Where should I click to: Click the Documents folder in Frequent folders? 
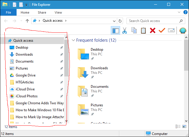pyautogui.click(x=93, y=91)
